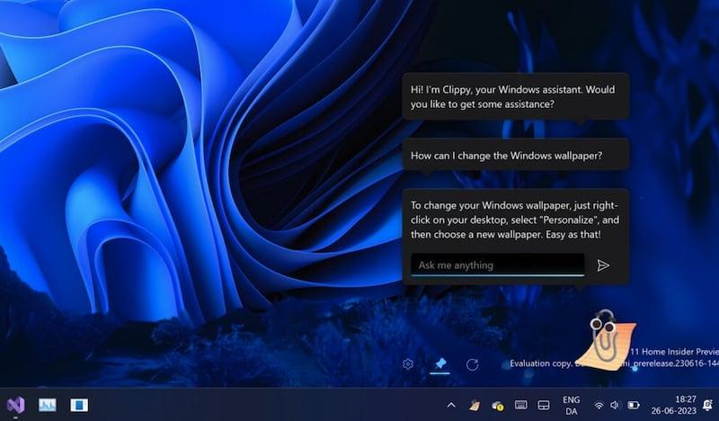Switch input language ENG DA

click(572, 406)
